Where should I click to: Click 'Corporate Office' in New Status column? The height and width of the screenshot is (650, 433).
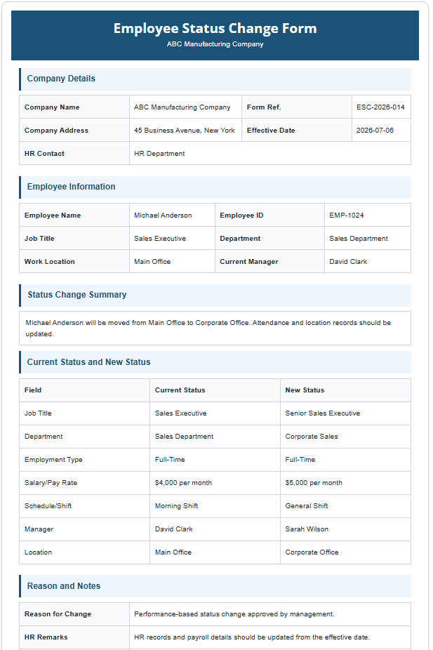click(x=312, y=552)
